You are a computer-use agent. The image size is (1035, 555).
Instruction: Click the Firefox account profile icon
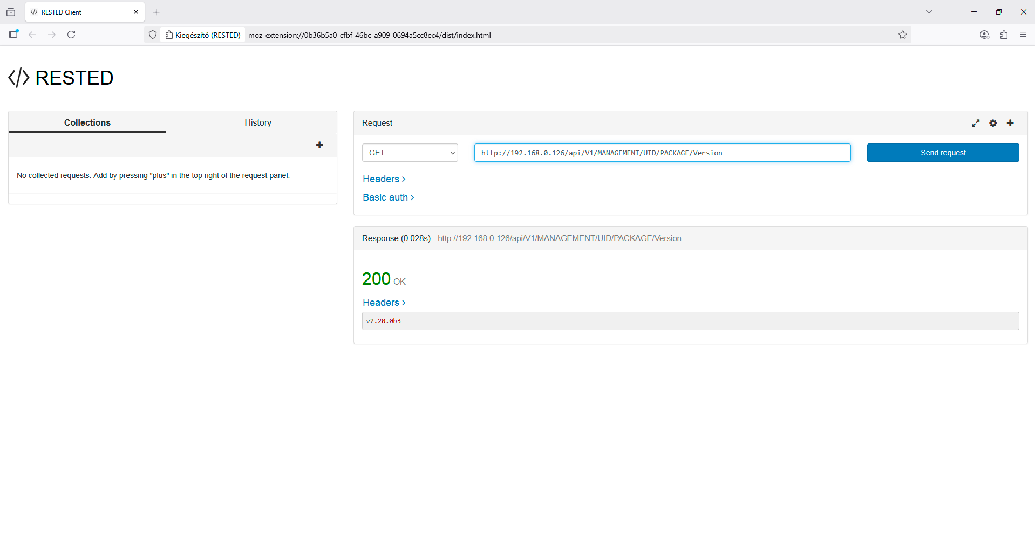click(984, 35)
